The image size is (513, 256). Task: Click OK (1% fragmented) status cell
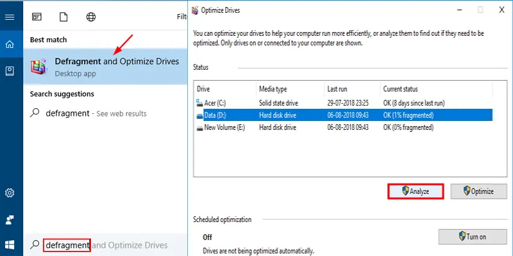pyautogui.click(x=408, y=115)
